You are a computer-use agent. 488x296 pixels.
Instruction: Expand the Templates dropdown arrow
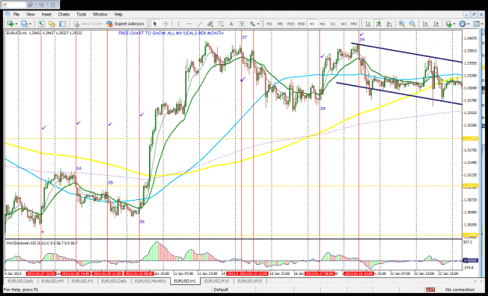(482, 24)
